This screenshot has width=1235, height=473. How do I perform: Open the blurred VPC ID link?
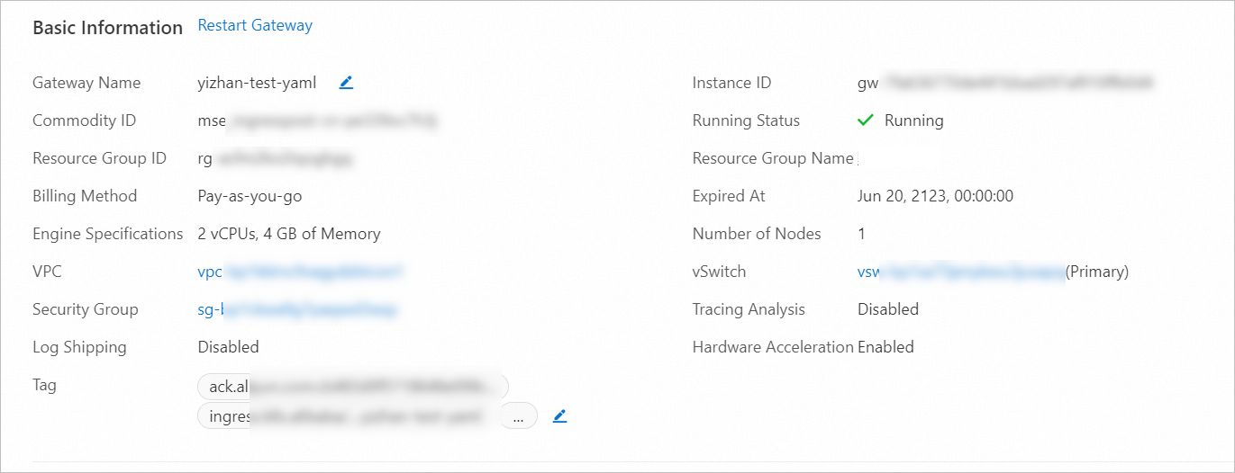click(x=301, y=271)
